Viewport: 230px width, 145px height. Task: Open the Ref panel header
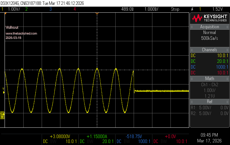tap(210, 102)
